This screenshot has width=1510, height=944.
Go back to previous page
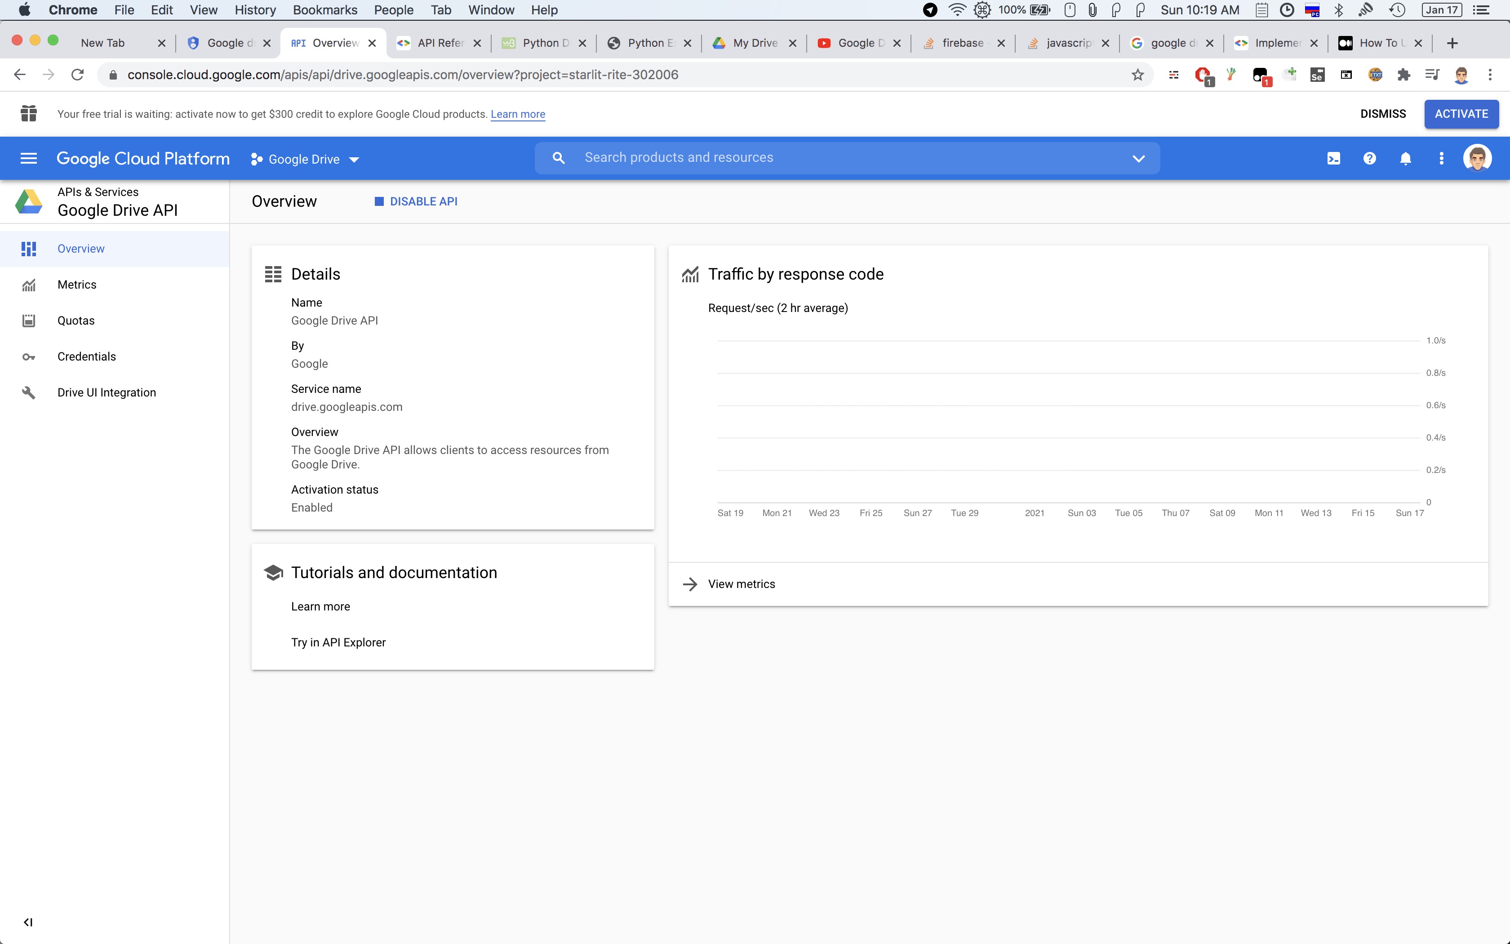(x=19, y=75)
